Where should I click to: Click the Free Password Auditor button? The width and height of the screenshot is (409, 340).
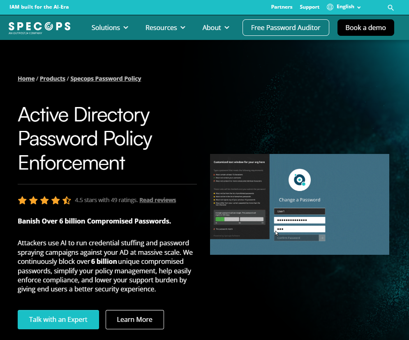(286, 28)
